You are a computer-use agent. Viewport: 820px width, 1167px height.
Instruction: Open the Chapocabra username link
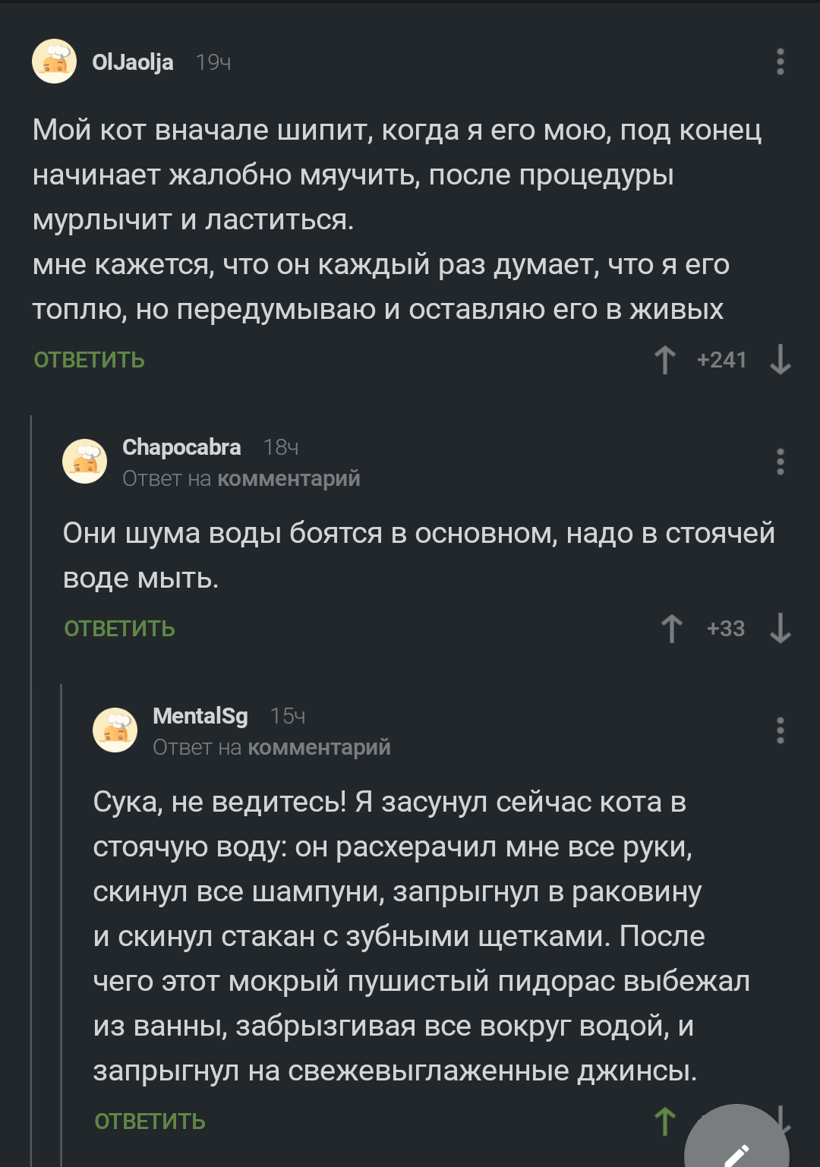(181, 447)
